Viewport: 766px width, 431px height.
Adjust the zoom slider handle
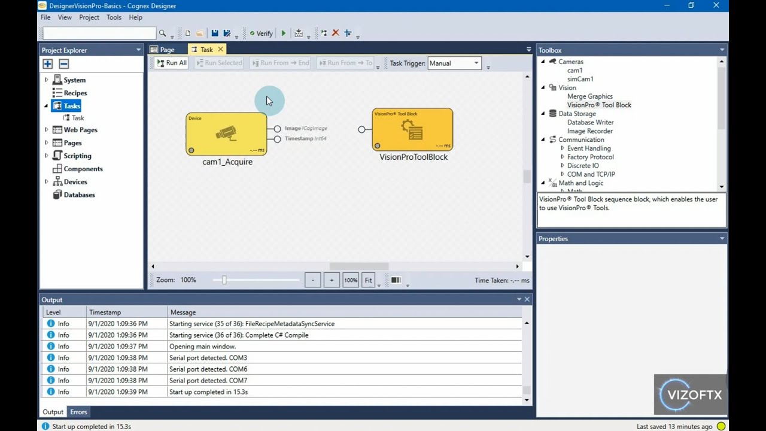click(224, 280)
